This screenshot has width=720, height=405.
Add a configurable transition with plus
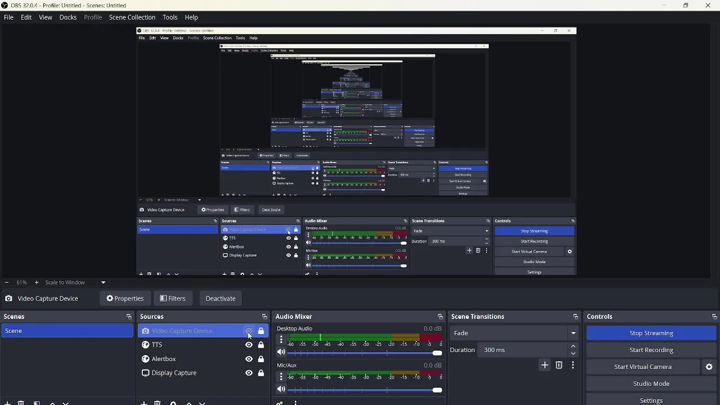coord(544,365)
